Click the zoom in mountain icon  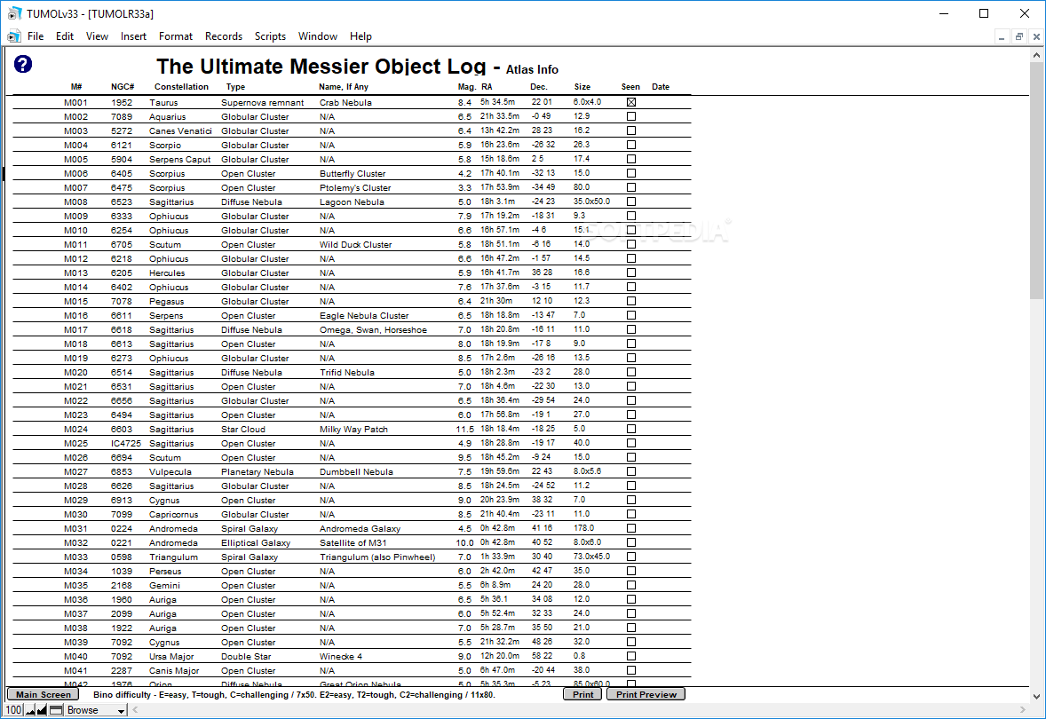42,710
